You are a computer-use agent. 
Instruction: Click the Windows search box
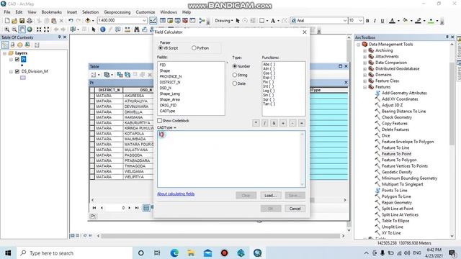coord(74,253)
